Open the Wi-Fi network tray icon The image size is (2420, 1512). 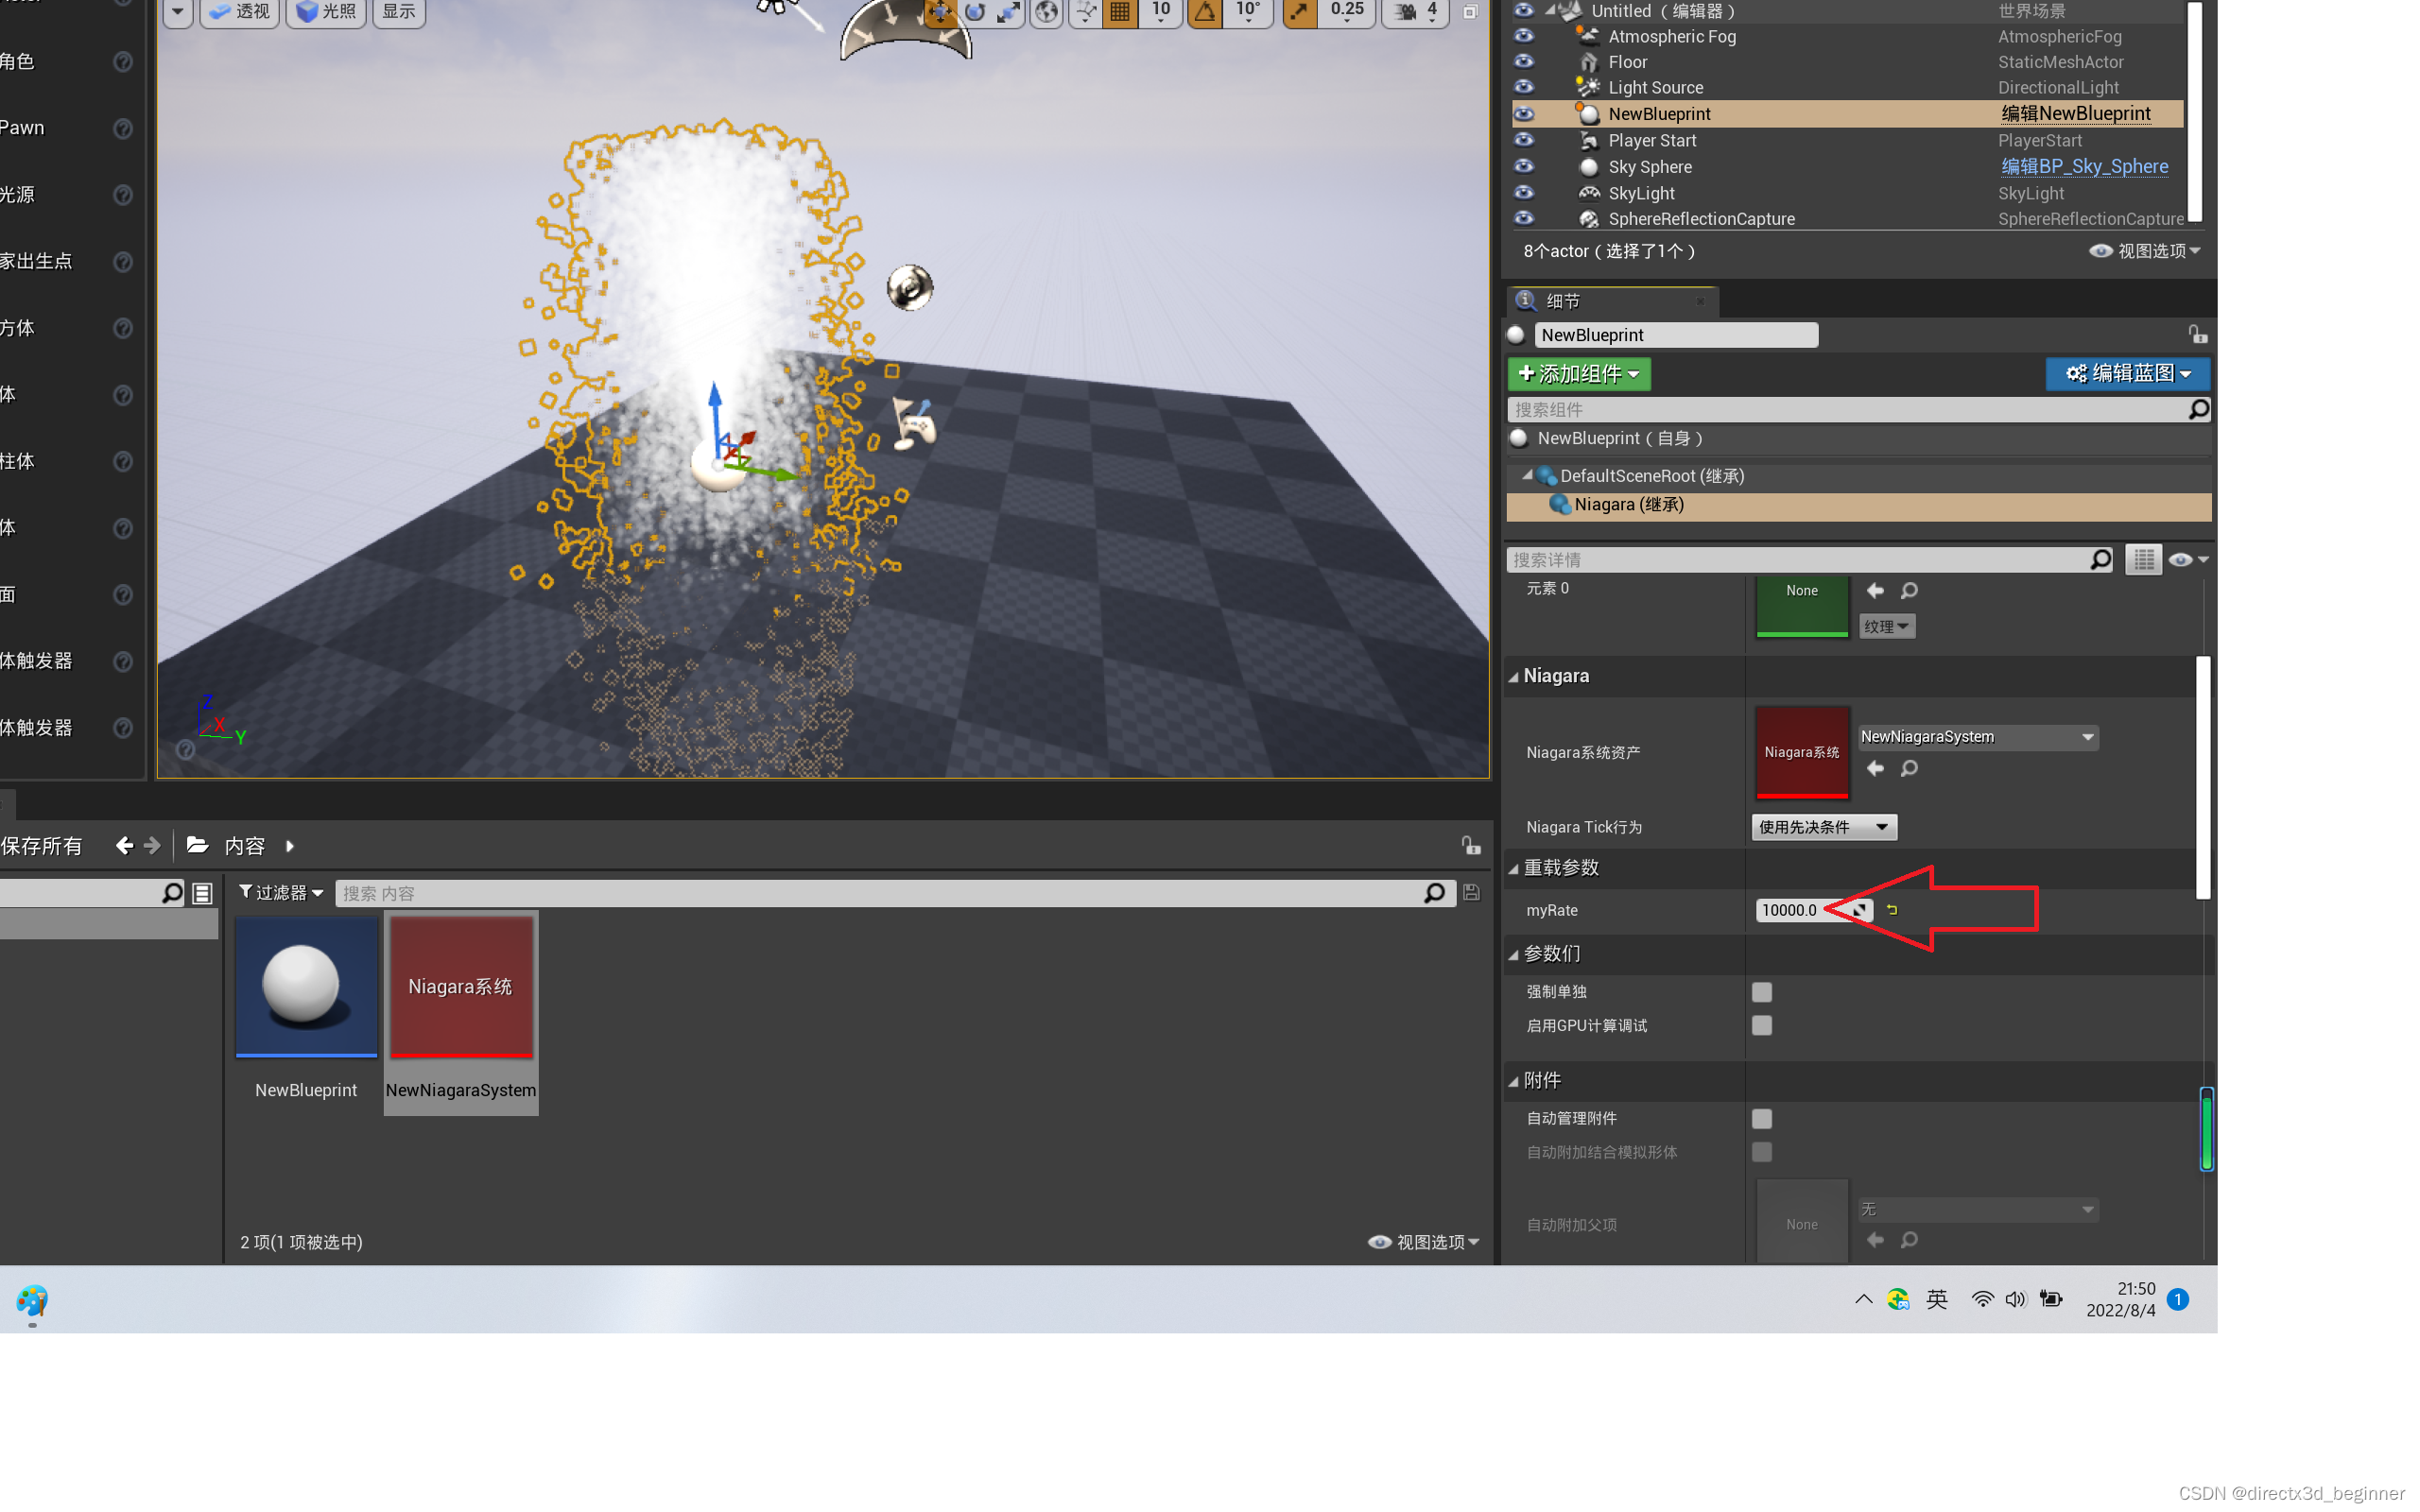pos(1982,1299)
